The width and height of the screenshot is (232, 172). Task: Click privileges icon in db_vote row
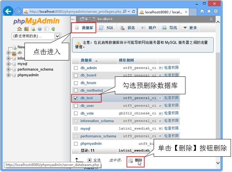(x=161, y=113)
